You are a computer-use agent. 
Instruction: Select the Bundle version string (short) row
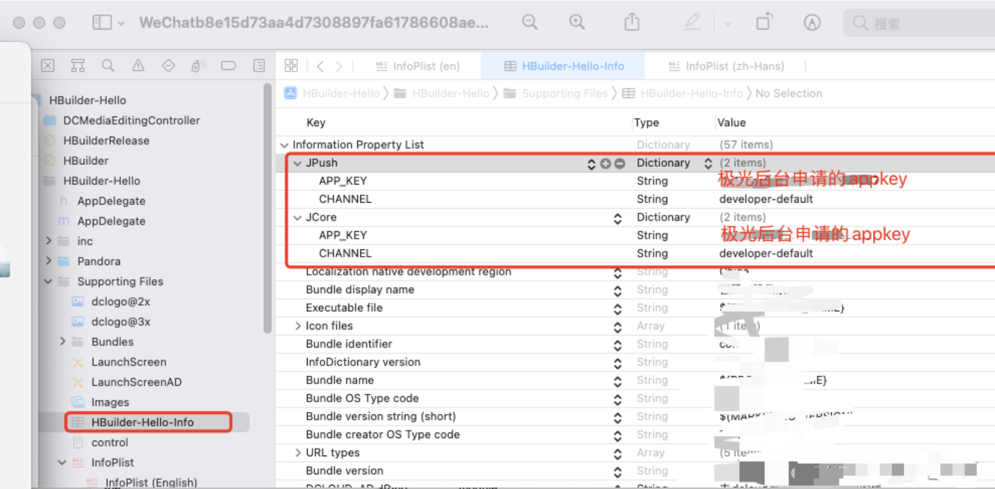click(635, 416)
